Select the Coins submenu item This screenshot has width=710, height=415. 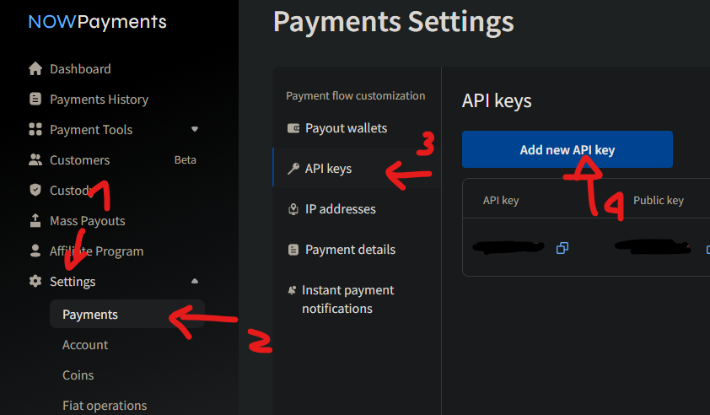[78, 375]
